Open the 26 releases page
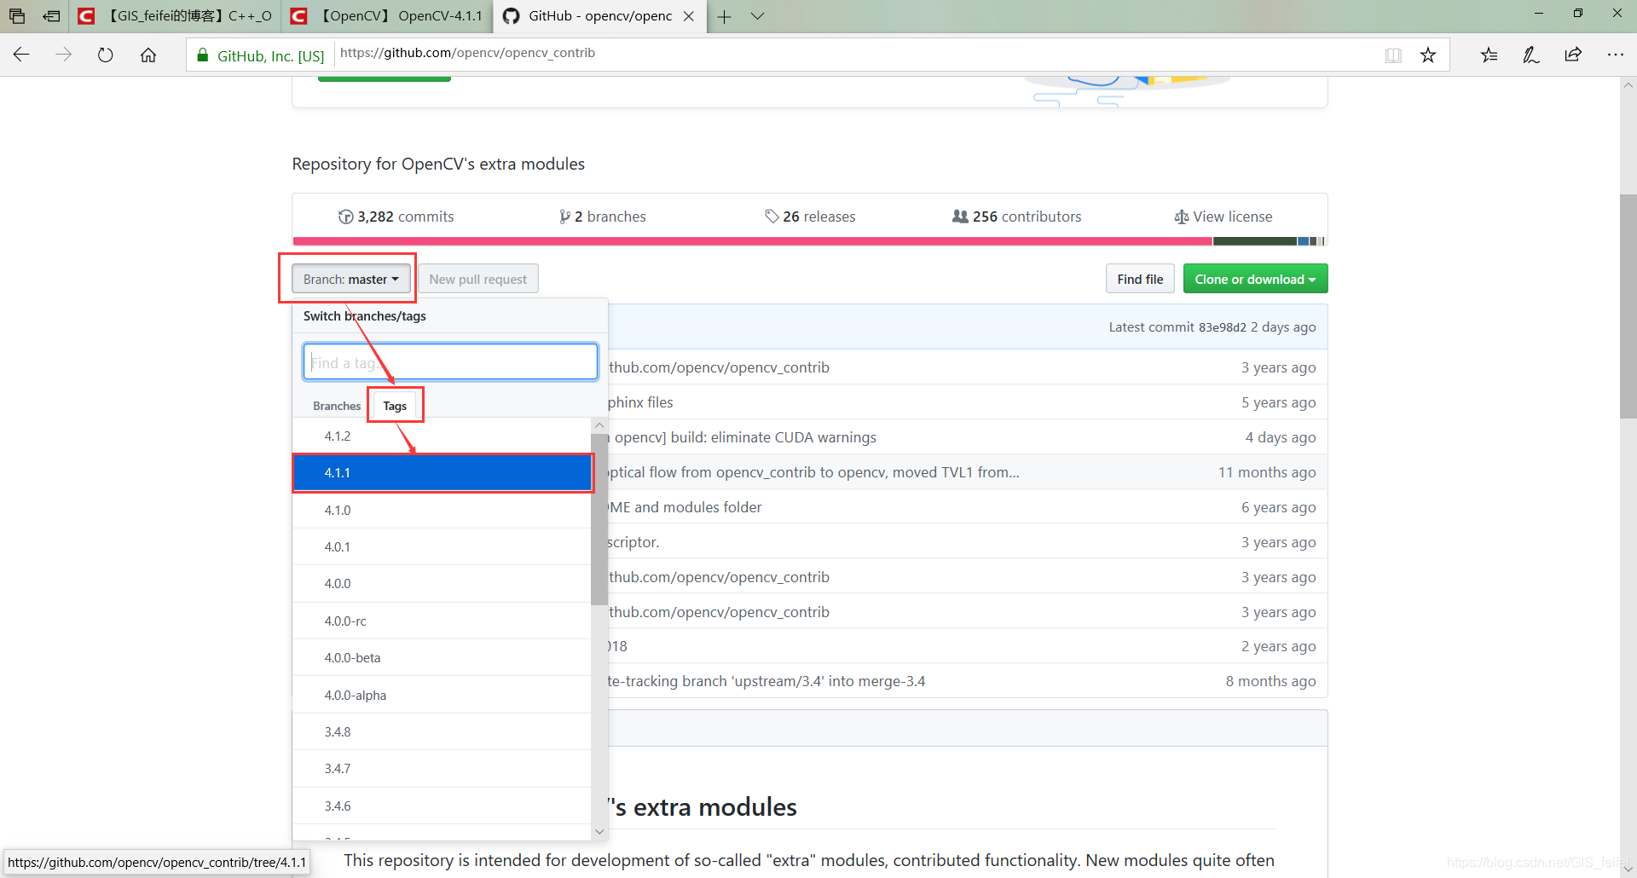1637x878 pixels. pyautogui.click(x=810, y=216)
